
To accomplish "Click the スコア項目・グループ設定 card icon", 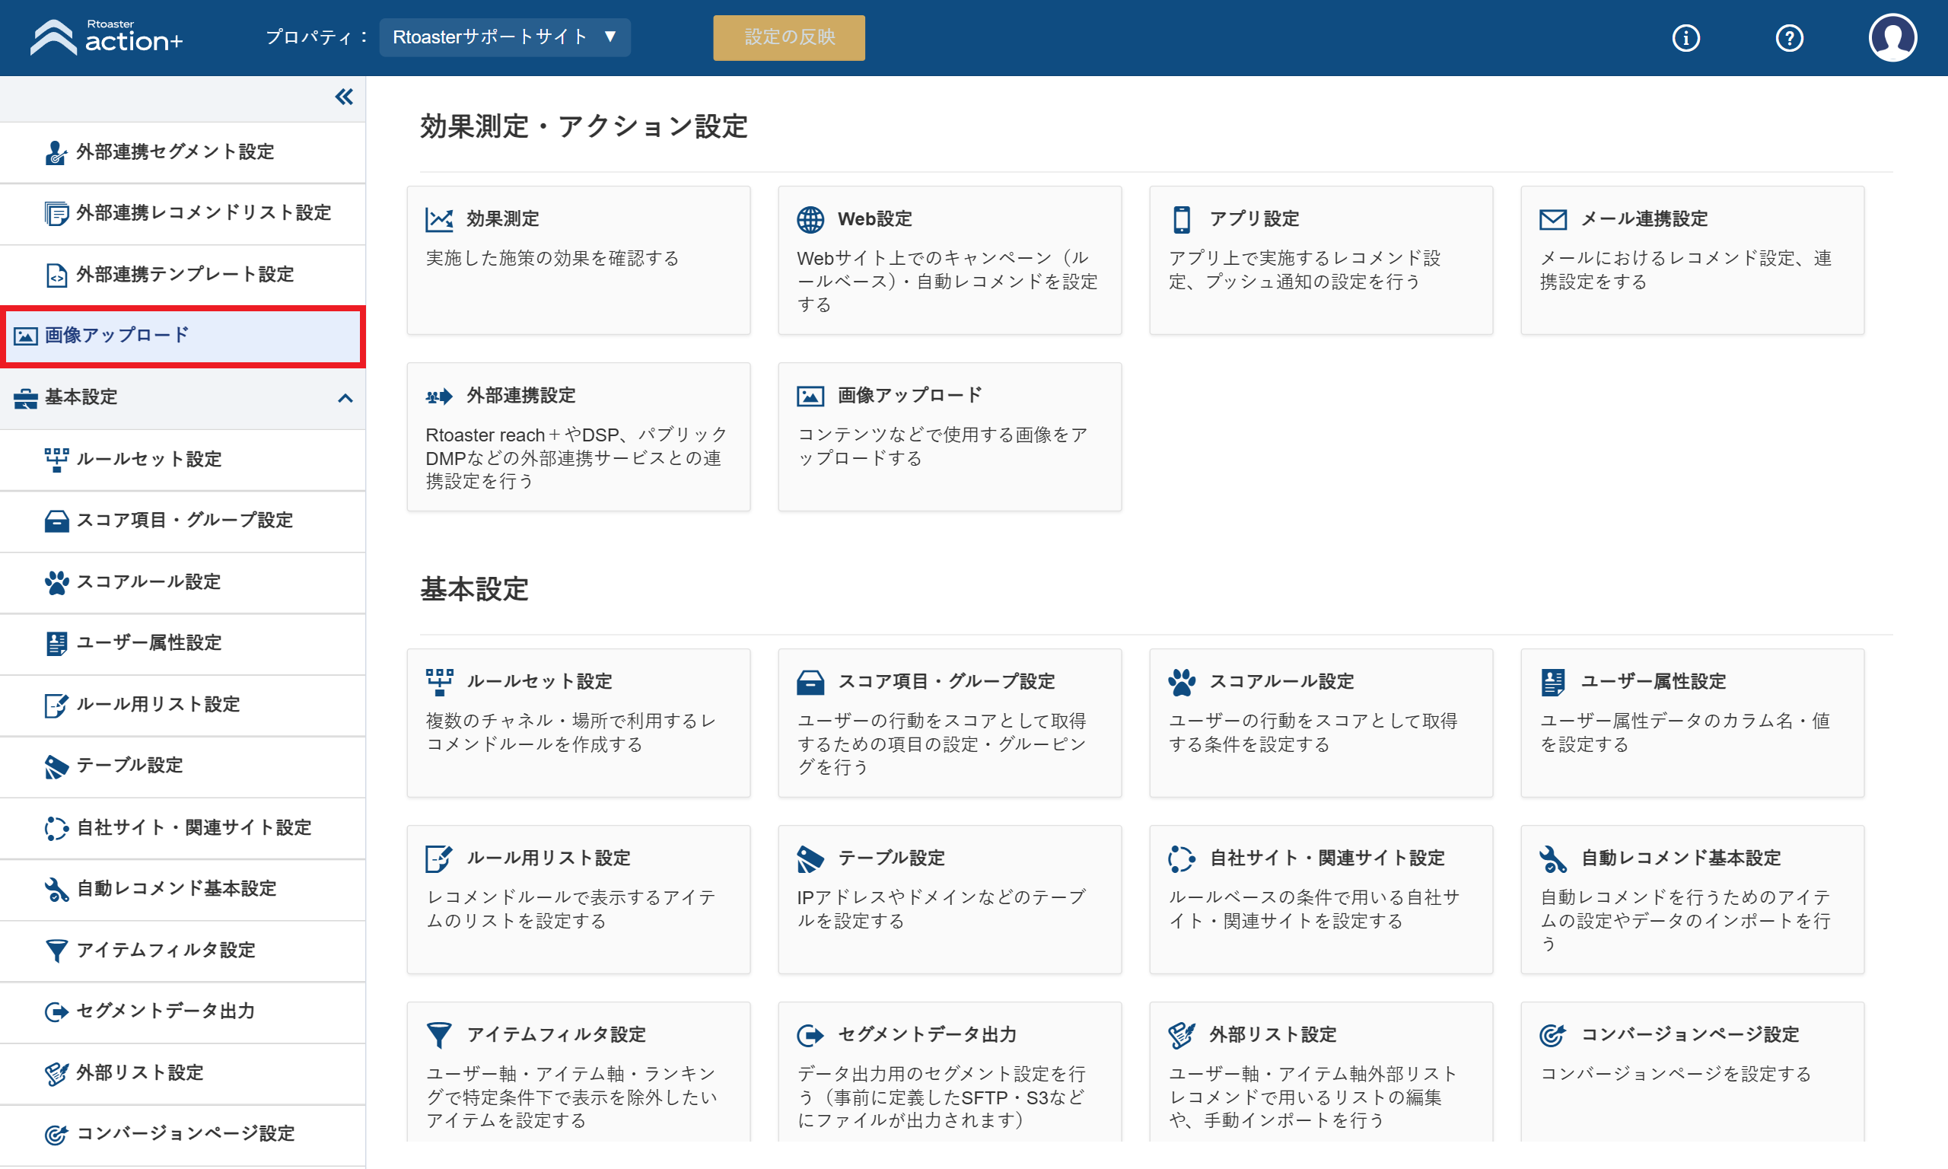I will tap(810, 683).
